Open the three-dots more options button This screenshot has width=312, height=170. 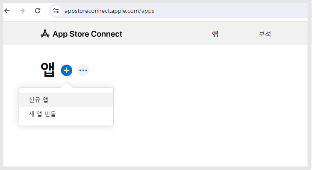[83, 70]
